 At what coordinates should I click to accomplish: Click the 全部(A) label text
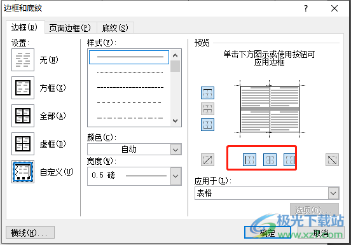[x=53, y=116]
